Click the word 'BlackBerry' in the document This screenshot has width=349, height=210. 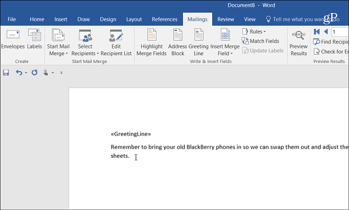click(200, 147)
